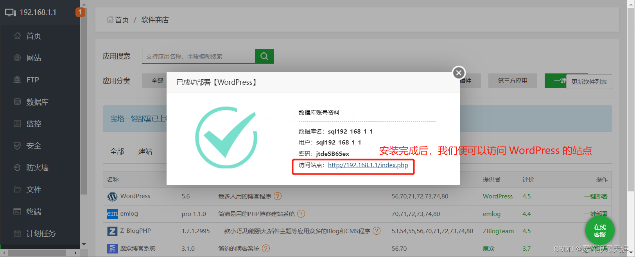635x257 pixels.
Task: Switch to the 全部 tab under the banner
Action: coord(117,151)
